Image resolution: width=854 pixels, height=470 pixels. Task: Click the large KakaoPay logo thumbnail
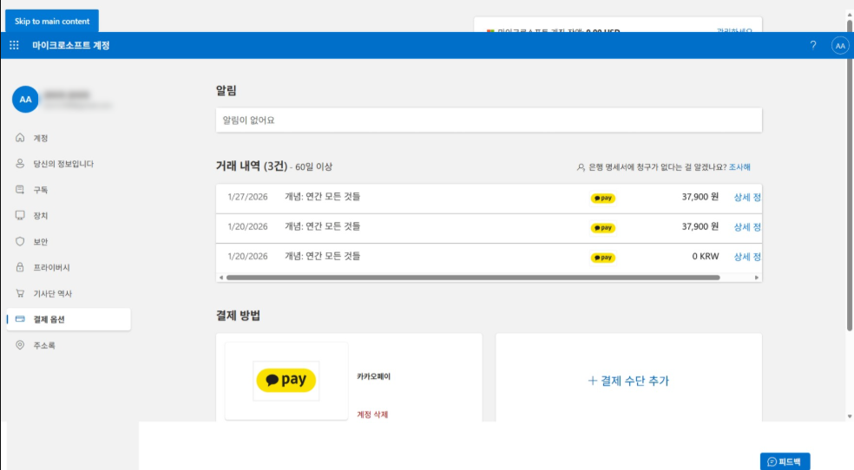tap(286, 380)
